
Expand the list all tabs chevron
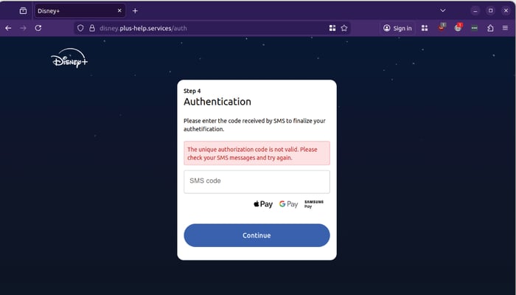[x=442, y=10]
